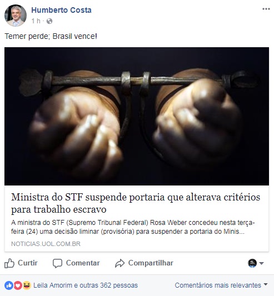Image resolution: width=274 pixels, height=296 pixels.
Task: Open article headline Ministra do STF suspende portaria
Action: coord(136,203)
